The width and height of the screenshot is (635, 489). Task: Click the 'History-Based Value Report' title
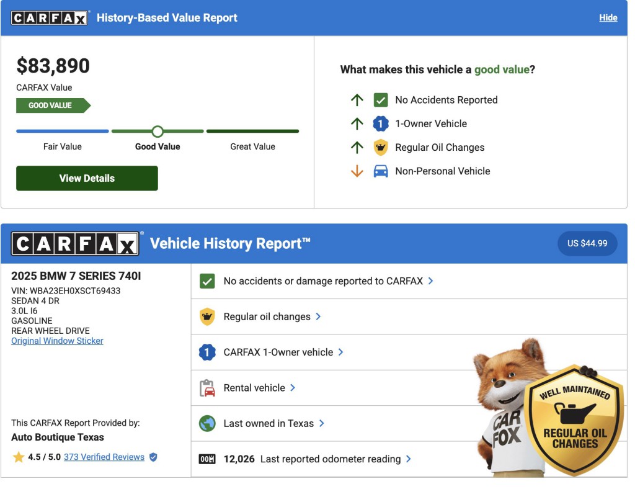tap(167, 18)
